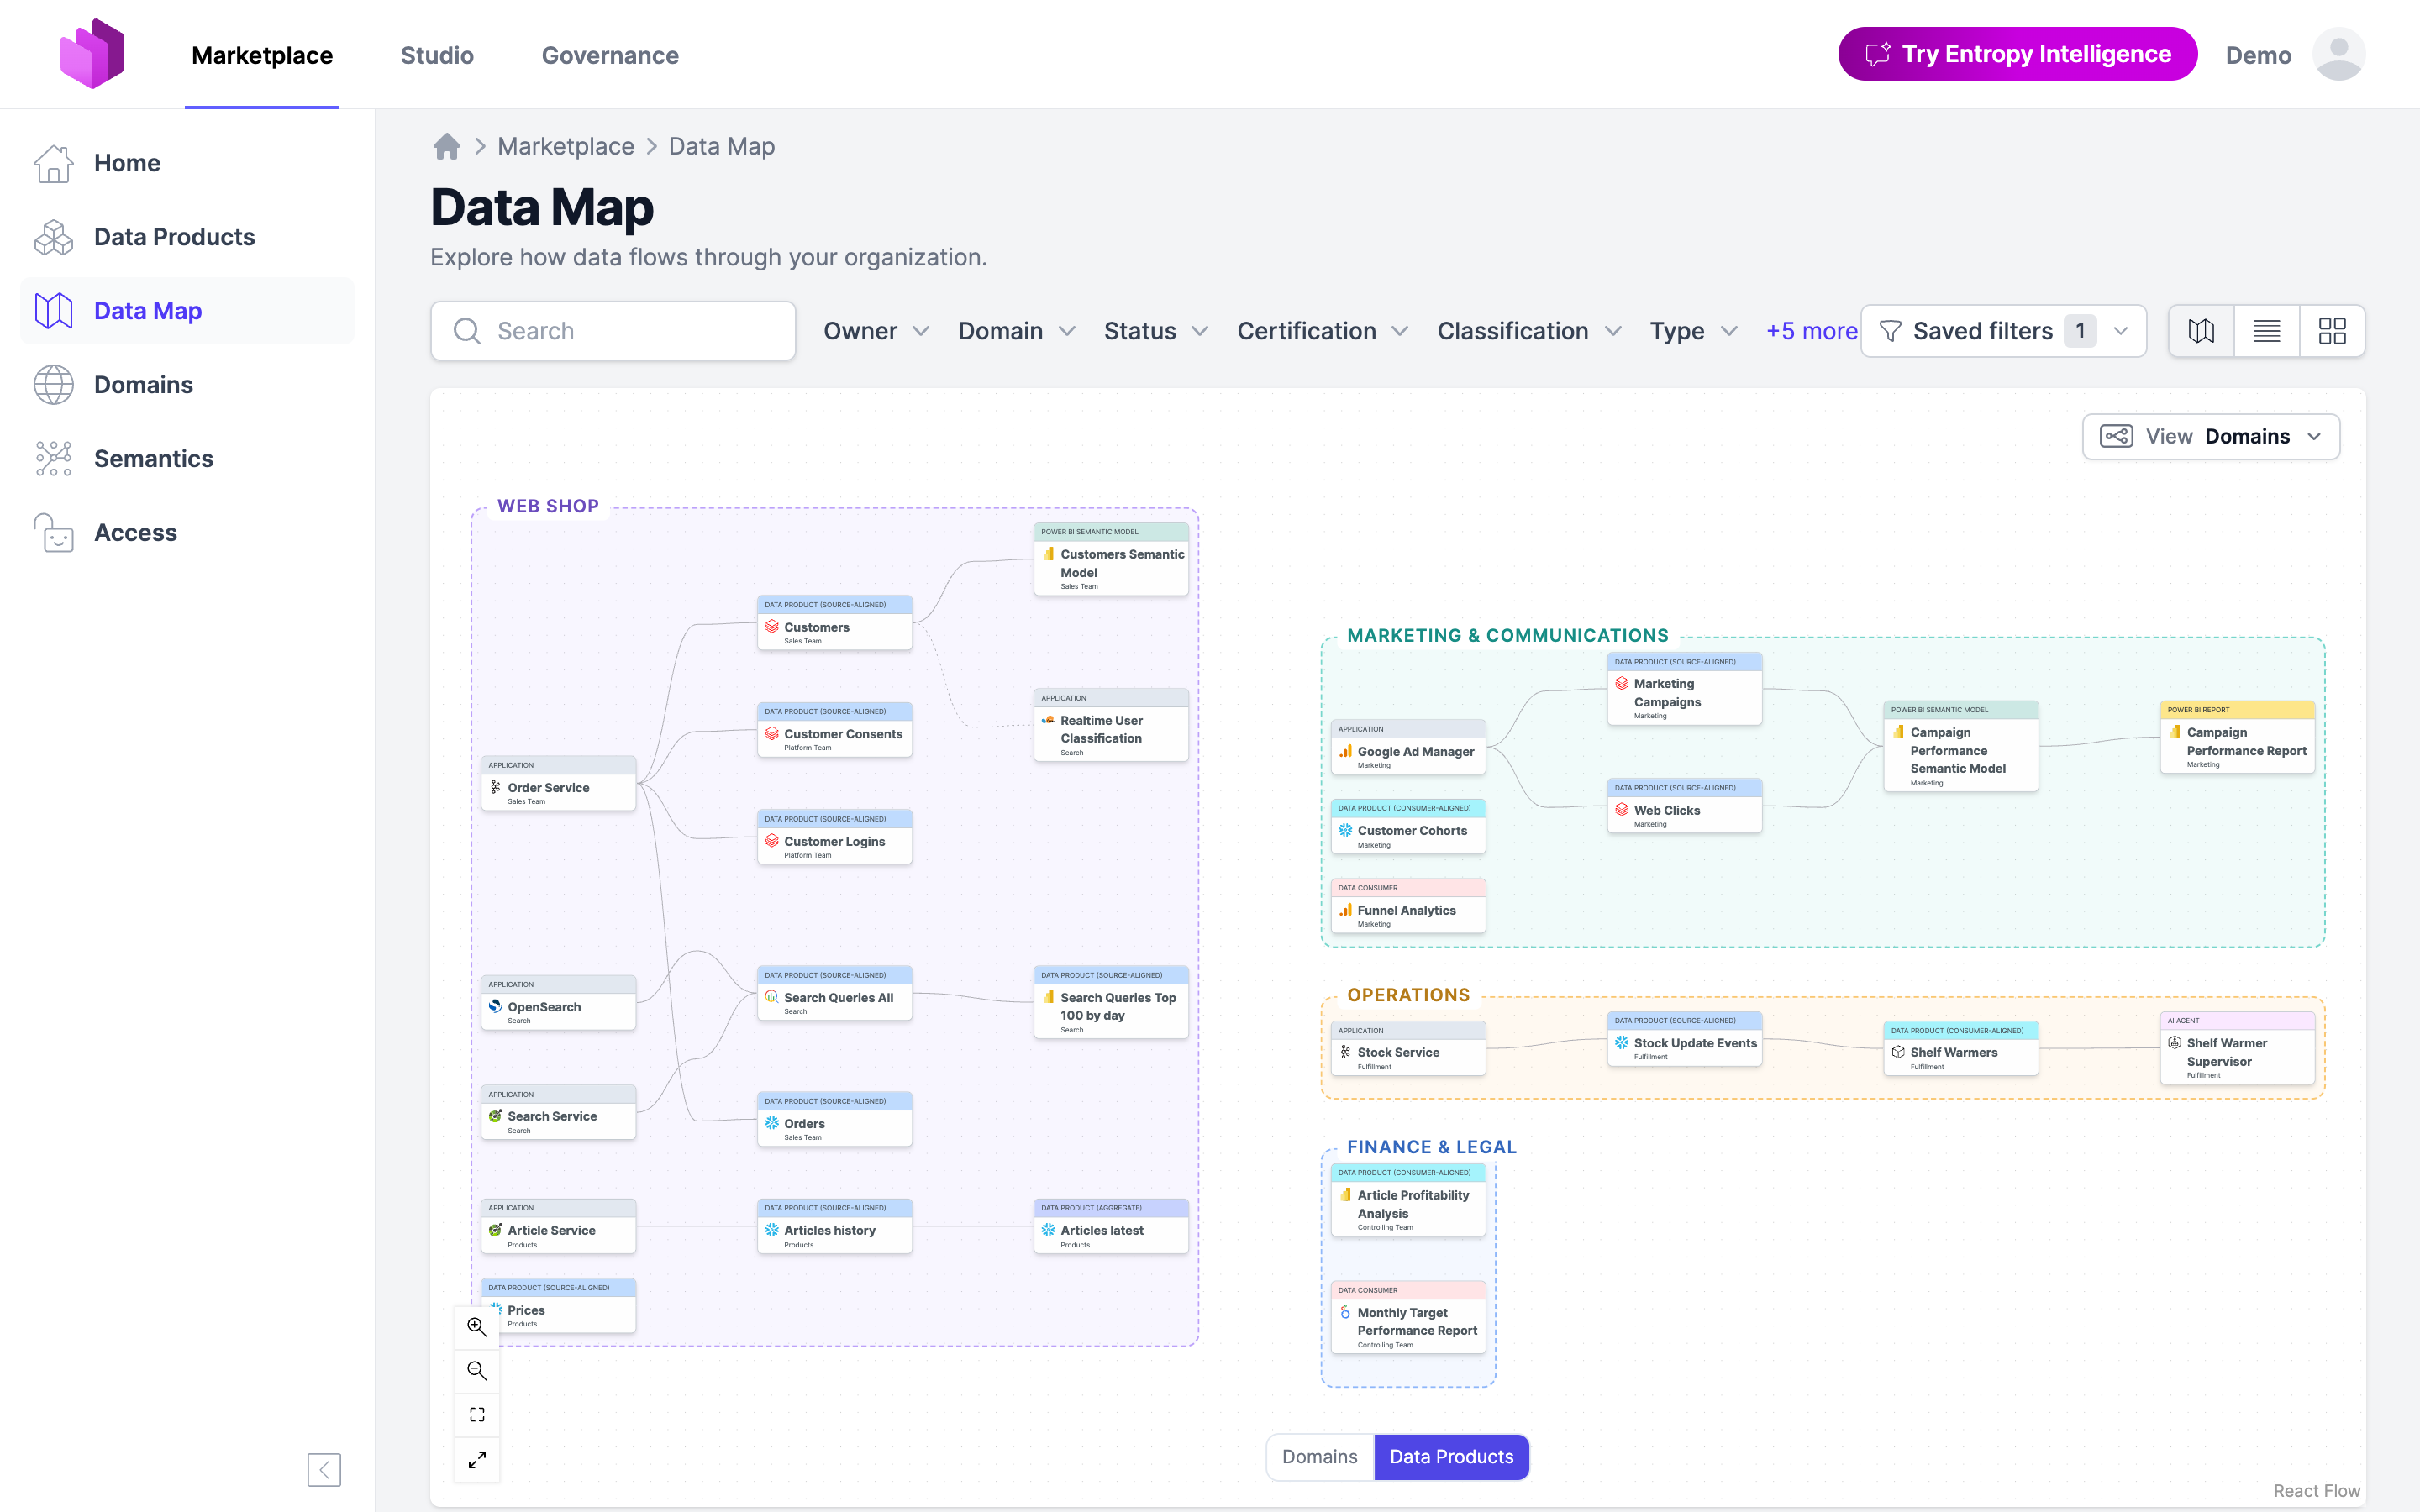Switch to the Studio tab
Viewport: 2420px width, 1512px height.
point(437,55)
